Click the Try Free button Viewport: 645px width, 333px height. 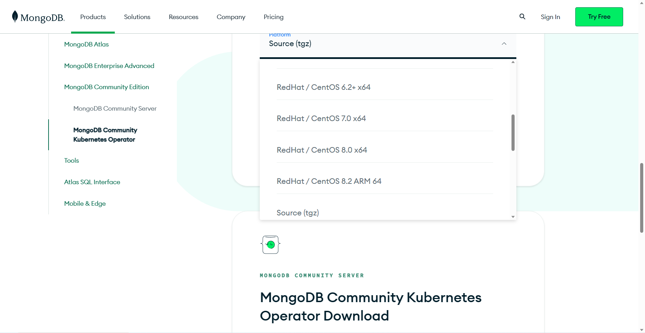click(599, 17)
